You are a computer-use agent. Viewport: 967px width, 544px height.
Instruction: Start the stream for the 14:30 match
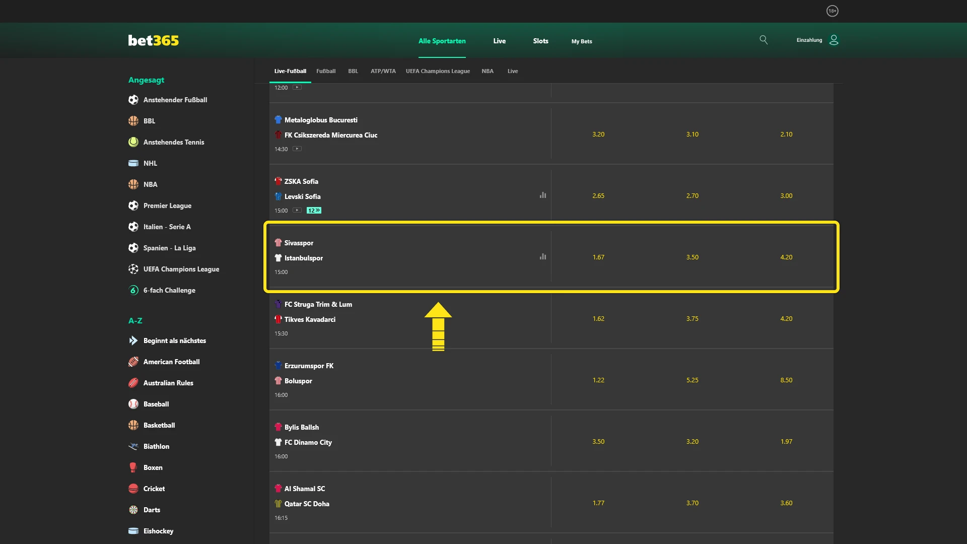pyautogui.click(x=297, y=149)
